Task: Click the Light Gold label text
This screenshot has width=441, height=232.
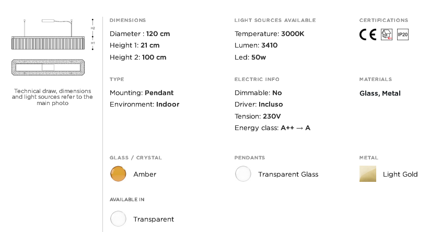Action: point(400,175)
